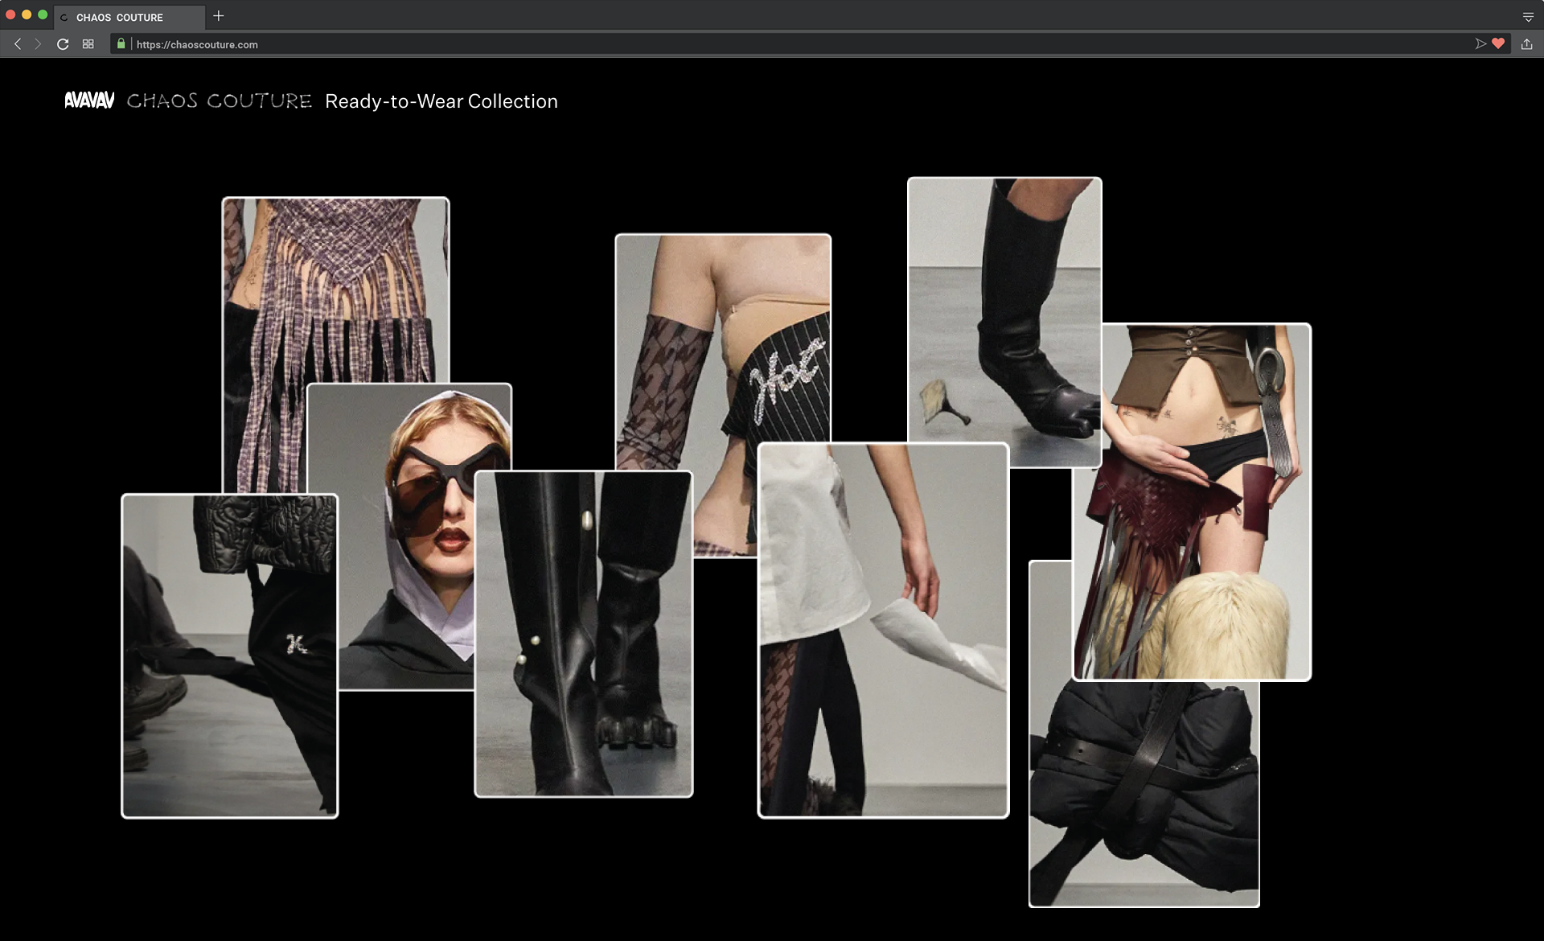Click the green padlock security icon
Screen dimensions: 1544x941
(121, 44)
